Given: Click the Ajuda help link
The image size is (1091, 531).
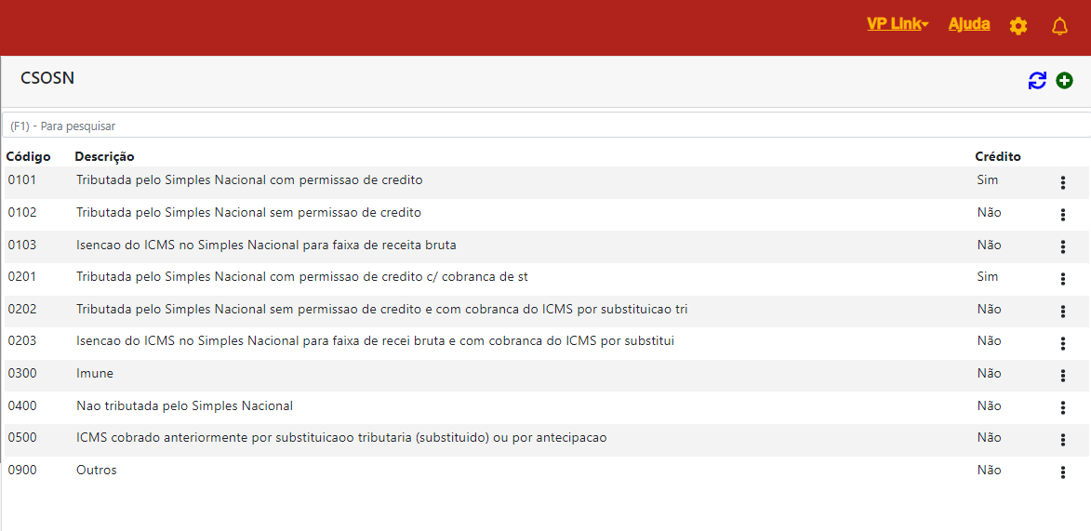Looking at the screenshot, I should (968, 24).
